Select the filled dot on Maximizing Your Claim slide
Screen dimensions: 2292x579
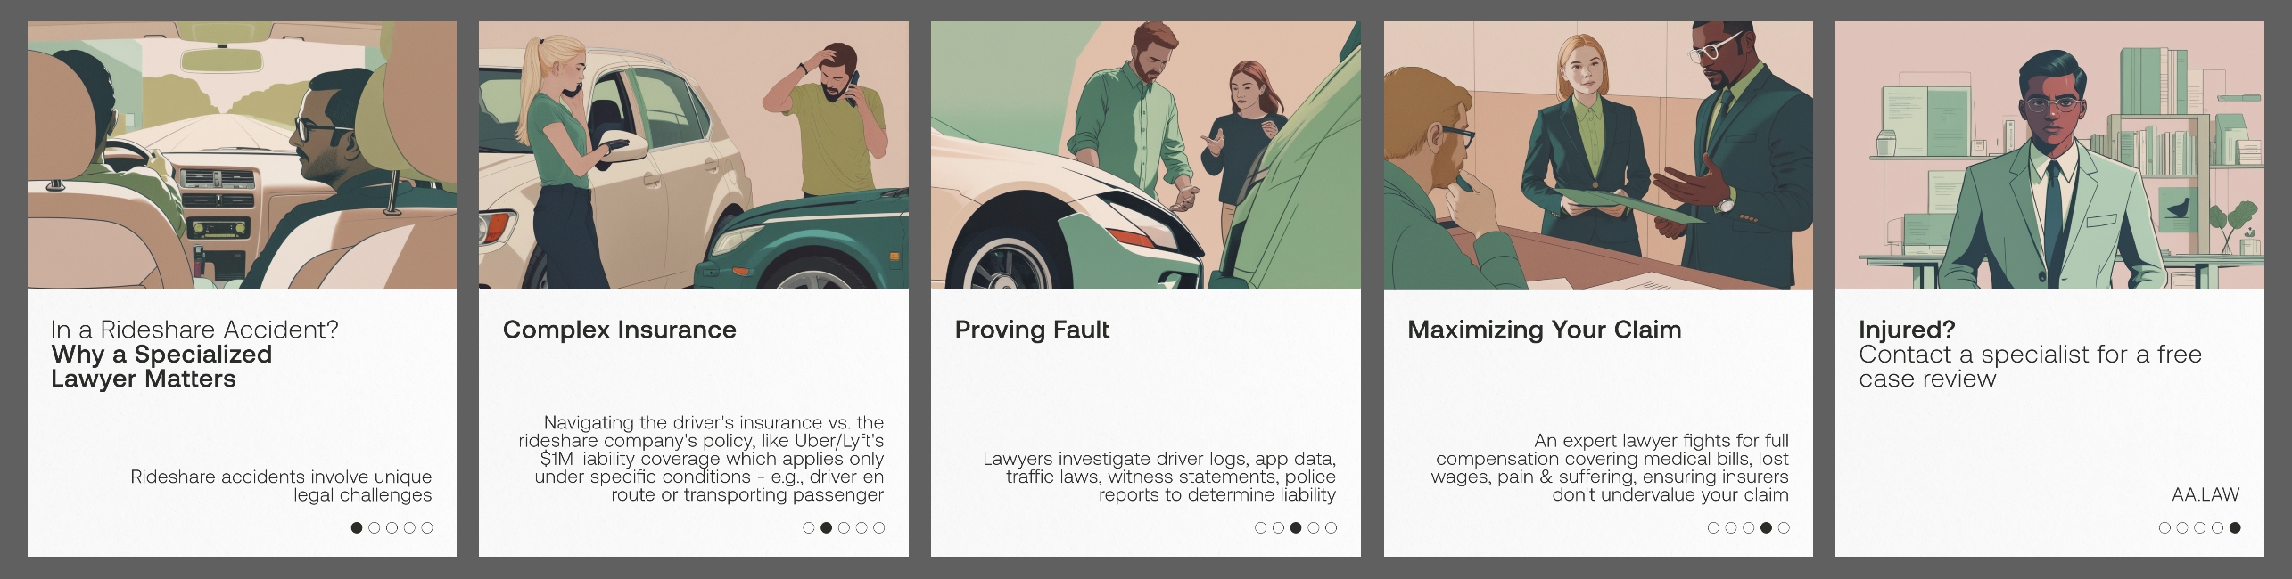[x=1766, y=527]
